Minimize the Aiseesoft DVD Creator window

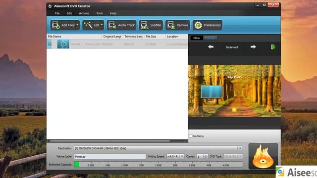258,5
